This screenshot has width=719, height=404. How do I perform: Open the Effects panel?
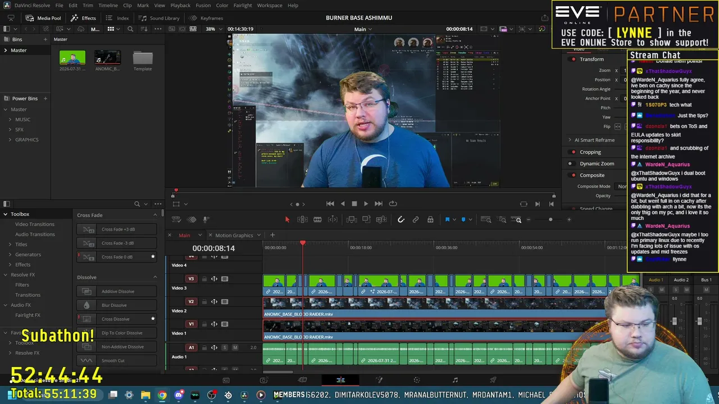click(x=83, y=18)
